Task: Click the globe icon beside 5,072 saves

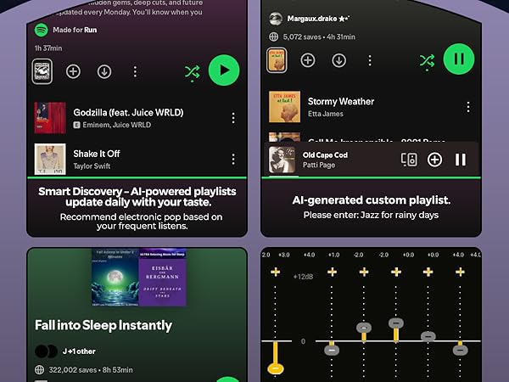Action: coord(274,37)
